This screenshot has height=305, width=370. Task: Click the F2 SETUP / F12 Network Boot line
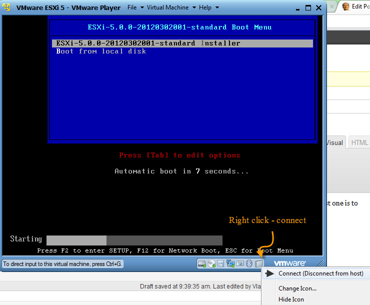165,250
